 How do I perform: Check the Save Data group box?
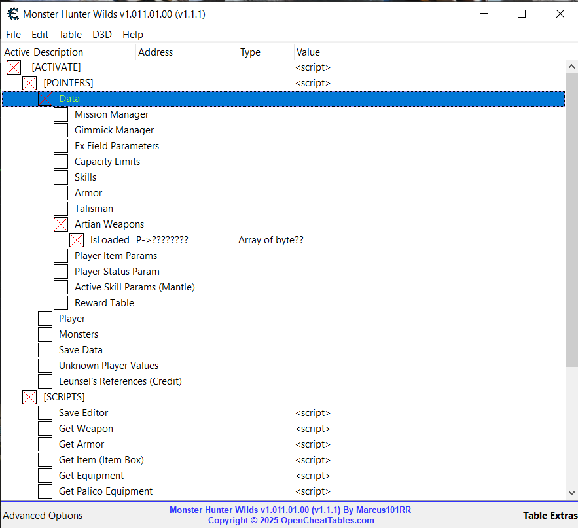pos(45,350)
